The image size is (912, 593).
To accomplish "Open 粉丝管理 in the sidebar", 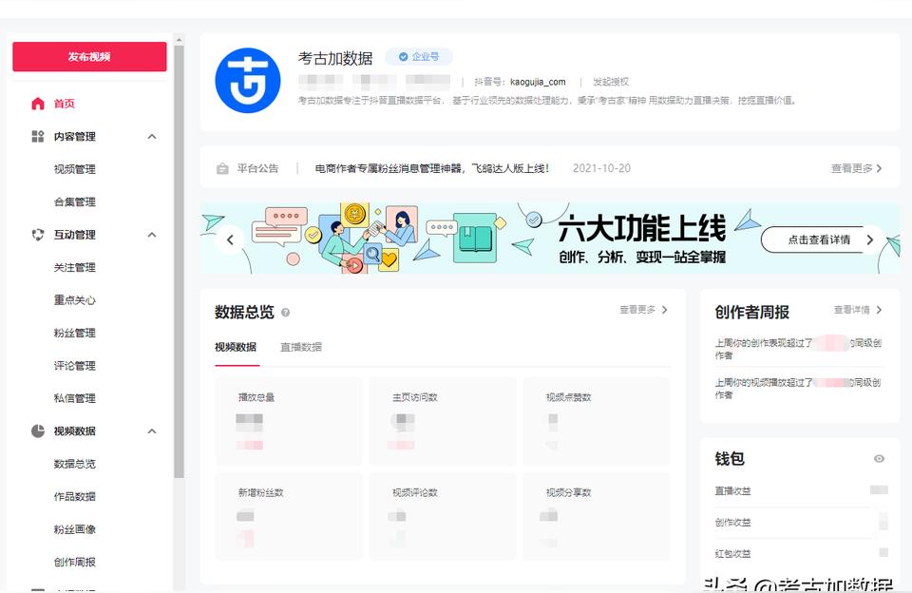I will (75, 333).
